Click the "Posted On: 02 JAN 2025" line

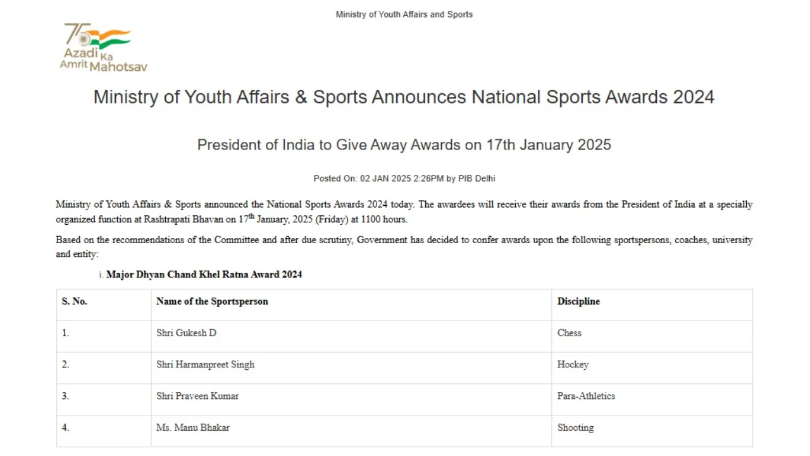pos(404,179)
